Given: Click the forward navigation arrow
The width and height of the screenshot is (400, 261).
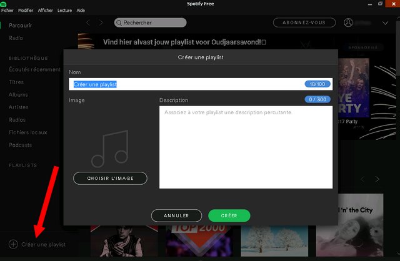Looking at the screenshot, I should point(103,22).
